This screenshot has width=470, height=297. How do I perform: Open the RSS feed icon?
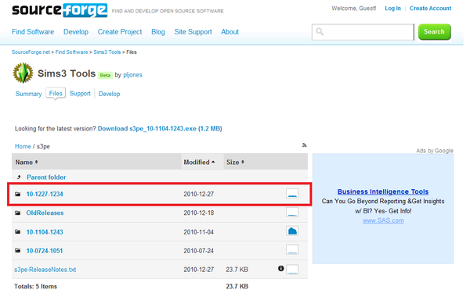coord(304,145)
